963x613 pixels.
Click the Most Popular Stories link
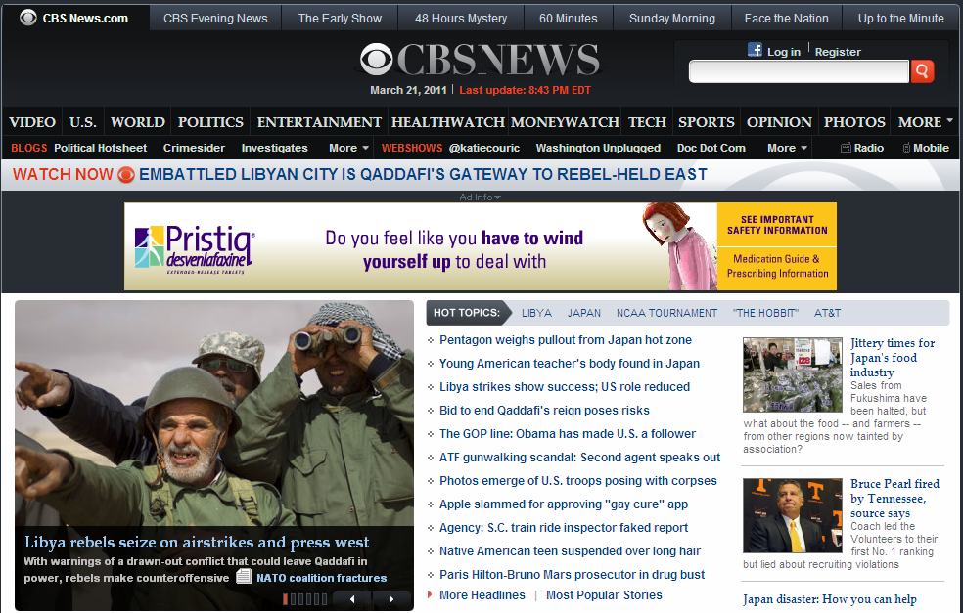(604, 595)
